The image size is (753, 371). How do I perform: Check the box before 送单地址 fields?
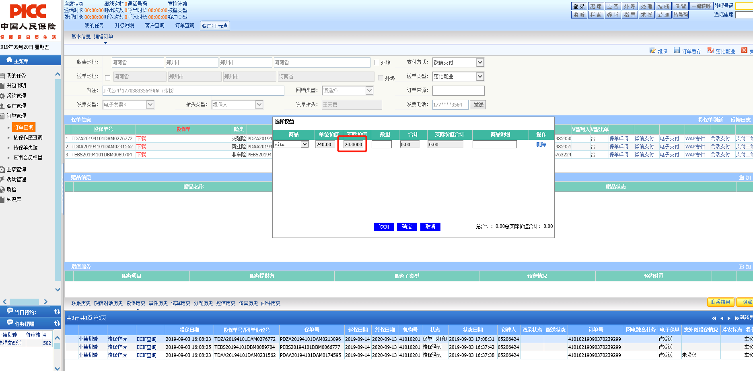coord(107,78)
